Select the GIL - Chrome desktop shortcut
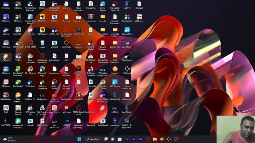The height and width of the screenshot is (143, 255). [x=30, y=70]
